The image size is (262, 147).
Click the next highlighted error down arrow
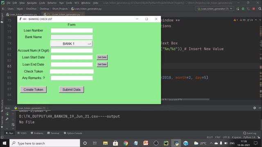tap(260, 20)
